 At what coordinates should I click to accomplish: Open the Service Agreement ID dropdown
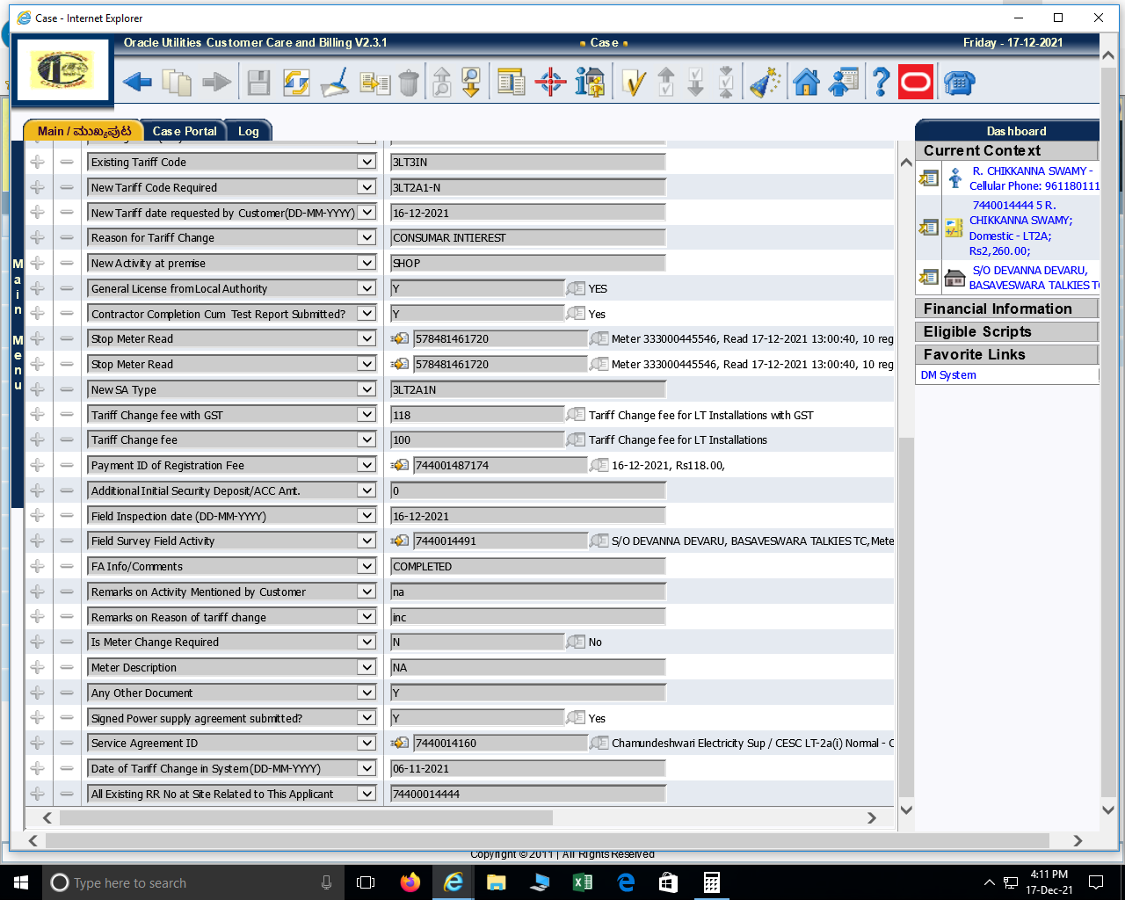367,743
